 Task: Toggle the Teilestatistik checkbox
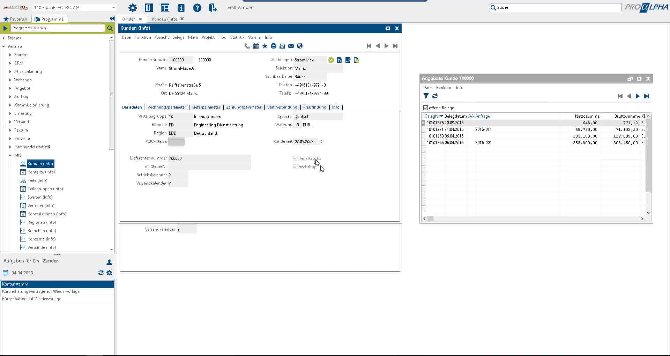click(296, 158)
